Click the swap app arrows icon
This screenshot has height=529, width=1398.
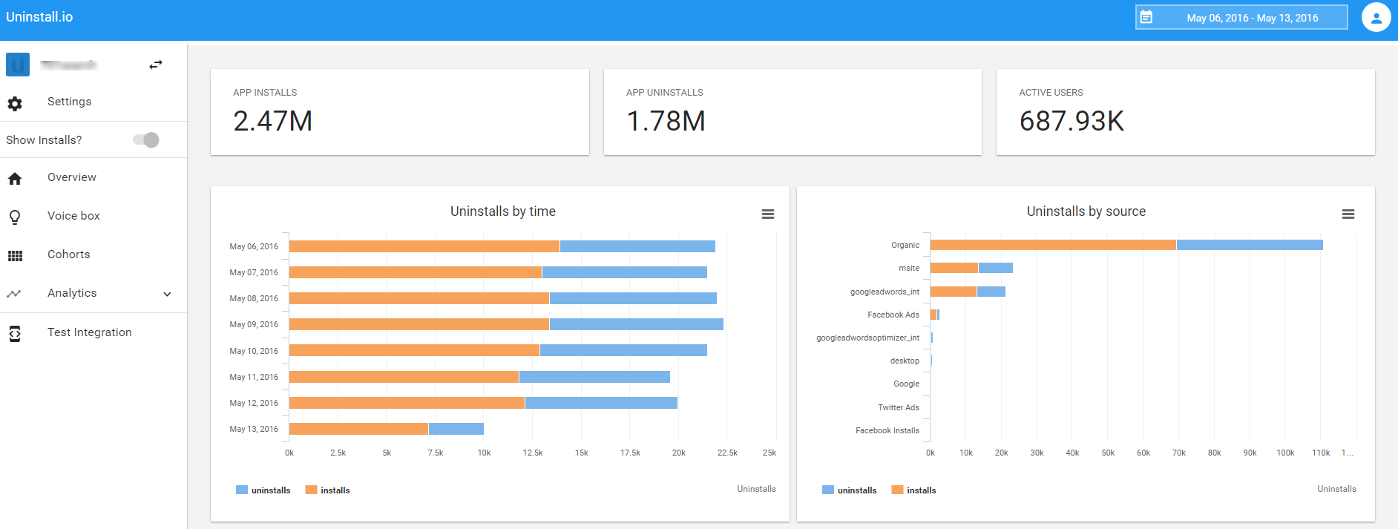155,65
